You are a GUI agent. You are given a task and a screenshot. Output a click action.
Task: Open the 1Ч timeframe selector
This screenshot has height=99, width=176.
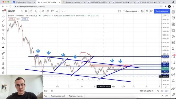coord(21,11)
